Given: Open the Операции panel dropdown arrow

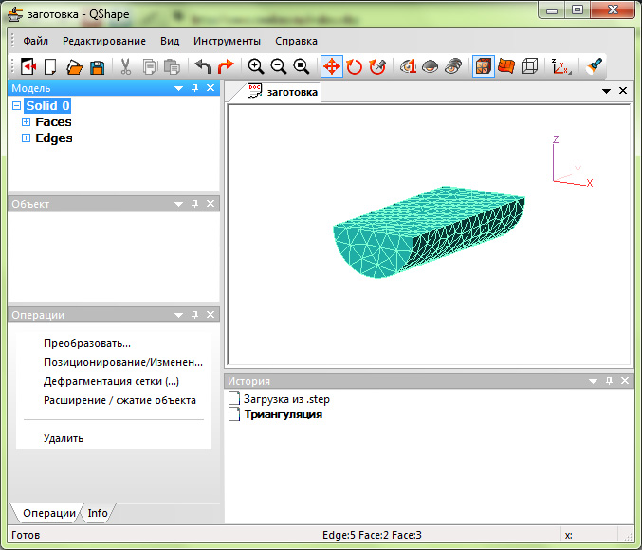Looking at the screenshot, I should [x=178, y=315].
